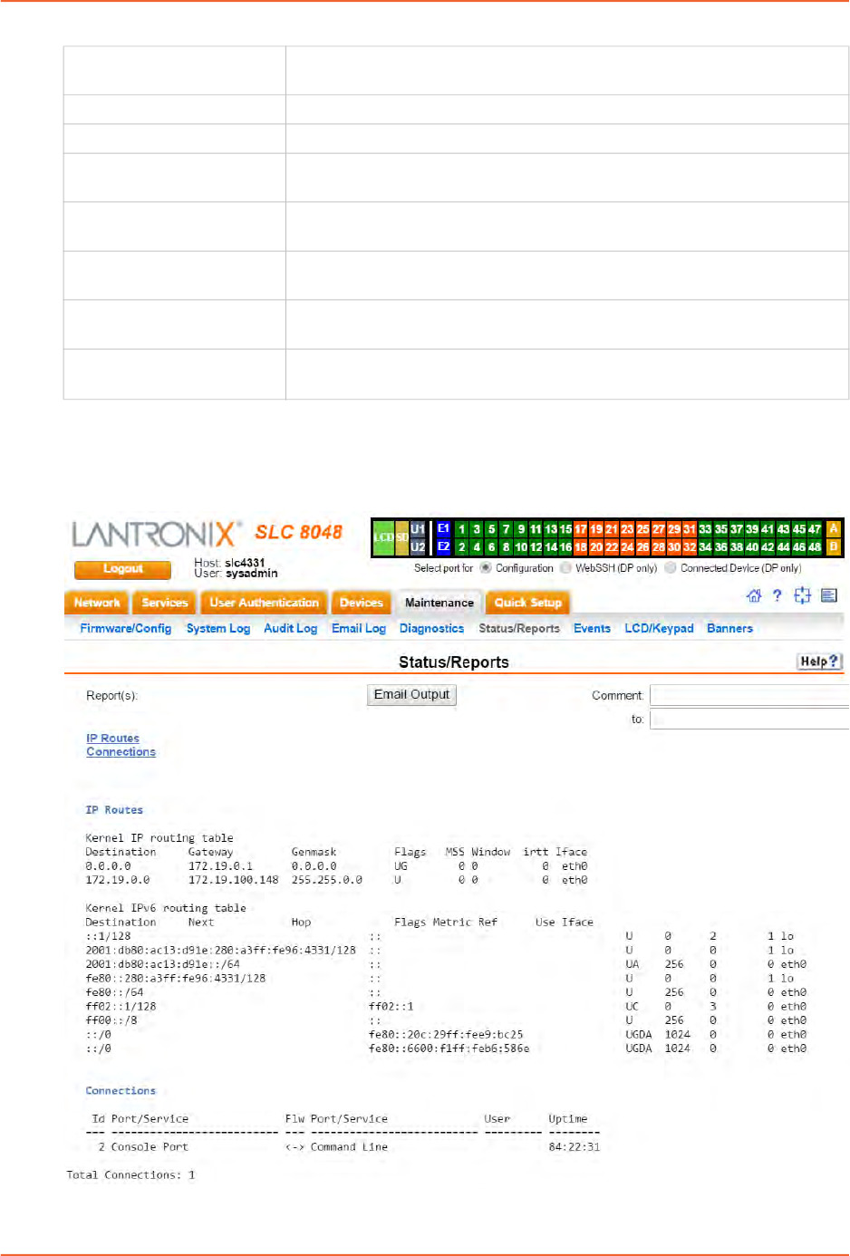Image resolution: width=850 pixels, height=1256 pixels.
Task: Select USB port U1 in the port bar
Action: click(x=418, y=529)
